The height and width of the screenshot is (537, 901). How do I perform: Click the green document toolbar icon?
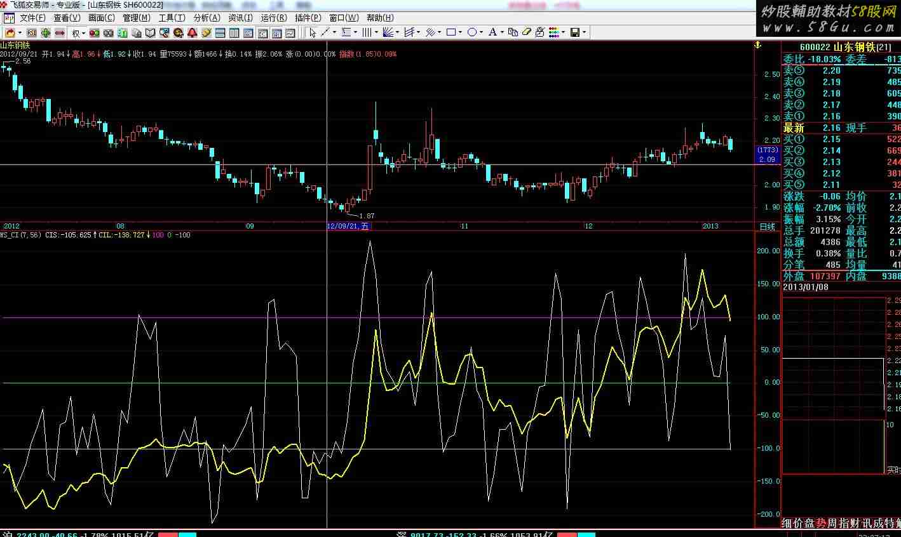[x=122, y=32]
